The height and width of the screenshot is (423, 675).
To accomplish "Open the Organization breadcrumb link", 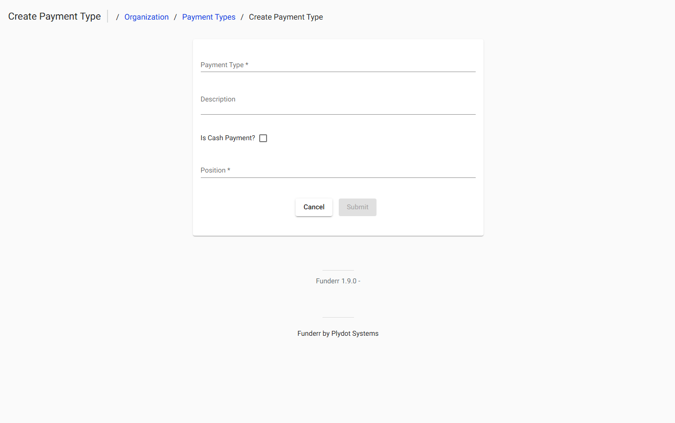I will 146,17.
